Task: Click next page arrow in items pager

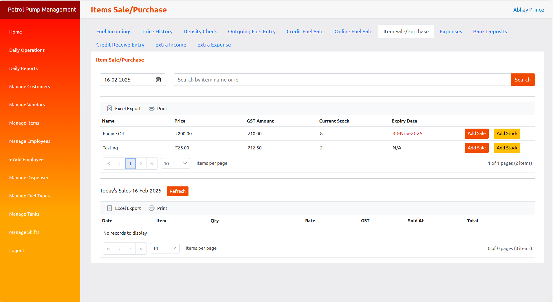Action: click(141, 164)
